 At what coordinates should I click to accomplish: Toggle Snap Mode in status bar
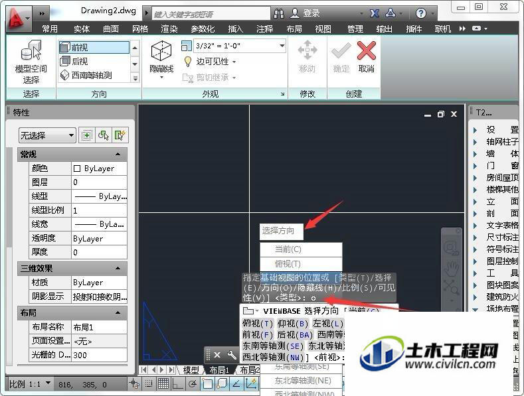149,384
